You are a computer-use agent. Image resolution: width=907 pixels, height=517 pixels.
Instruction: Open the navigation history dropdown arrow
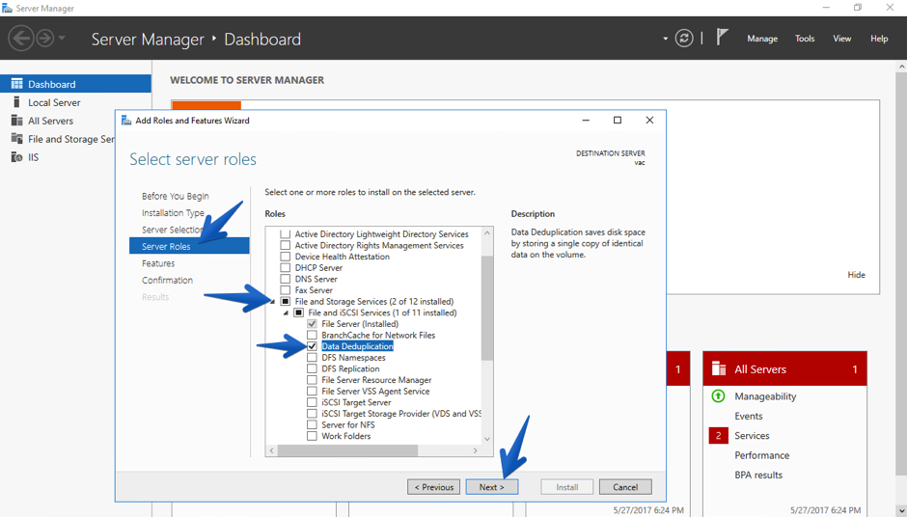click(x=62, y=39)
